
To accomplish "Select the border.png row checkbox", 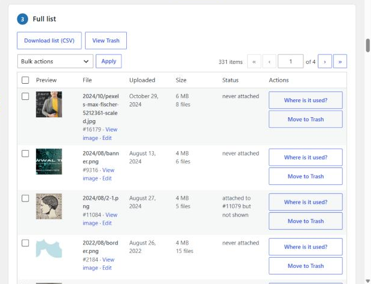I will click(x=25, y=243).
